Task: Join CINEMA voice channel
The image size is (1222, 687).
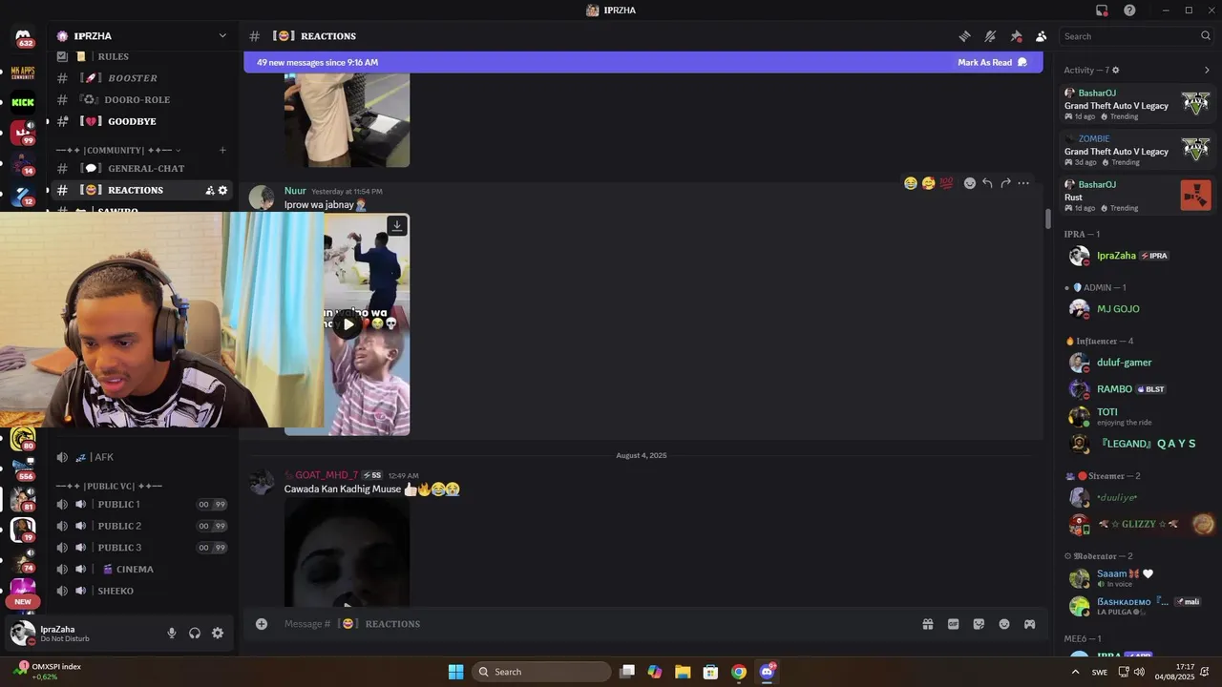Action: (143, 570)
